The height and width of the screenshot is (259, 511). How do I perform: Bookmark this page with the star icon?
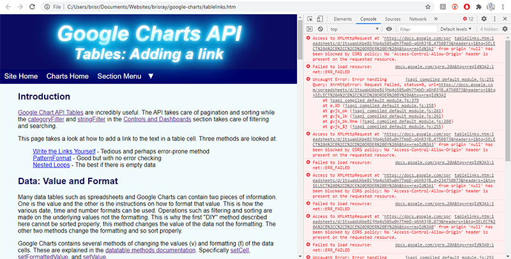[x=428, y=7]
